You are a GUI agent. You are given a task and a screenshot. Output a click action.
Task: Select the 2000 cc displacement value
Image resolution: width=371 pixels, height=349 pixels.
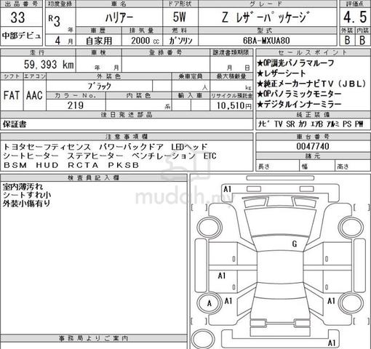(145, 41)
